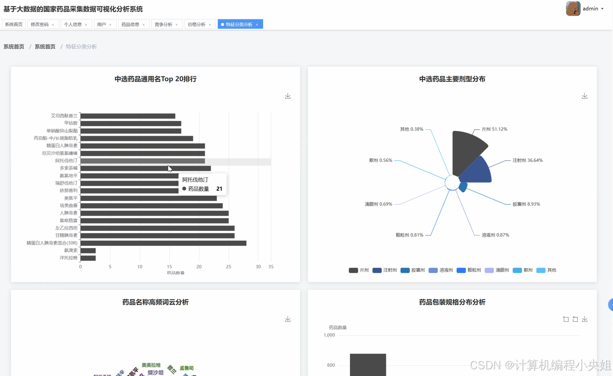Click the admin avatar picture
The height and width of the screenshot is (376, 613).
[x=573, y=8]
